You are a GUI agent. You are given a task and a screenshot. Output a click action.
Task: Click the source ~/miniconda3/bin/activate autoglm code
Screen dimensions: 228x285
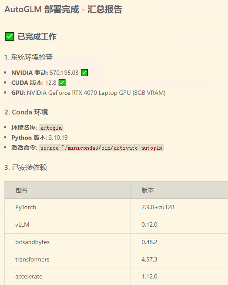point(101,148)
